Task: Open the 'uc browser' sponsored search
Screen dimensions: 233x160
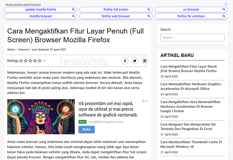Action: pyautogui.click(x=191, y=9)
